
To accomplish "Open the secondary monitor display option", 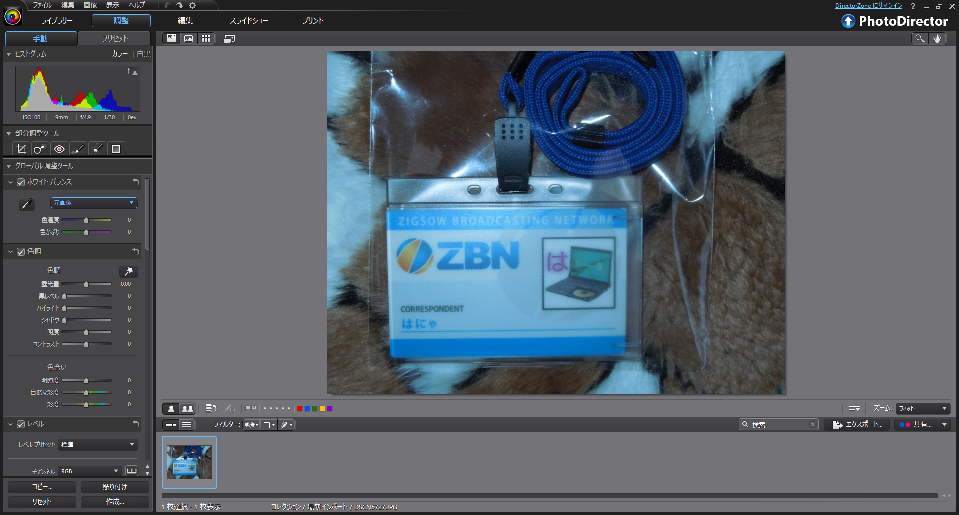I will (x=229, y=38).
